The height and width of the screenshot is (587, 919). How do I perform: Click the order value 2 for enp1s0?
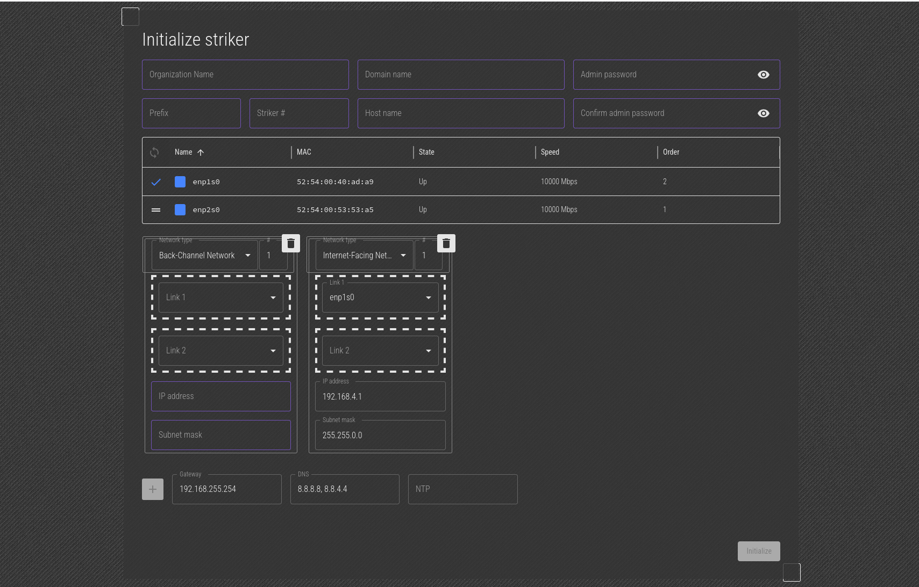pos(665,182)
